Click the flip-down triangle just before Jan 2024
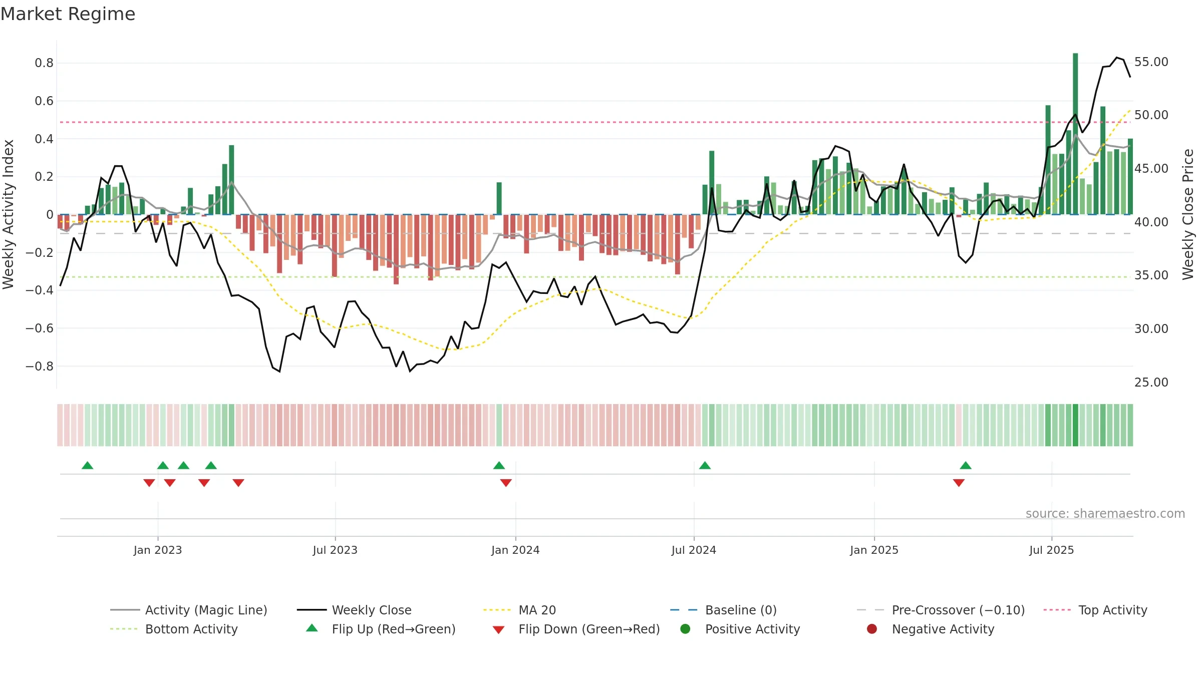The width and height of the screenshot is (1202, 676). pos(506,483)
